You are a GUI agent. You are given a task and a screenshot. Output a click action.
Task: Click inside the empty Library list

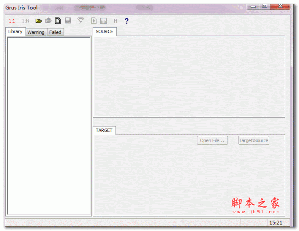[x=49, y=126]
